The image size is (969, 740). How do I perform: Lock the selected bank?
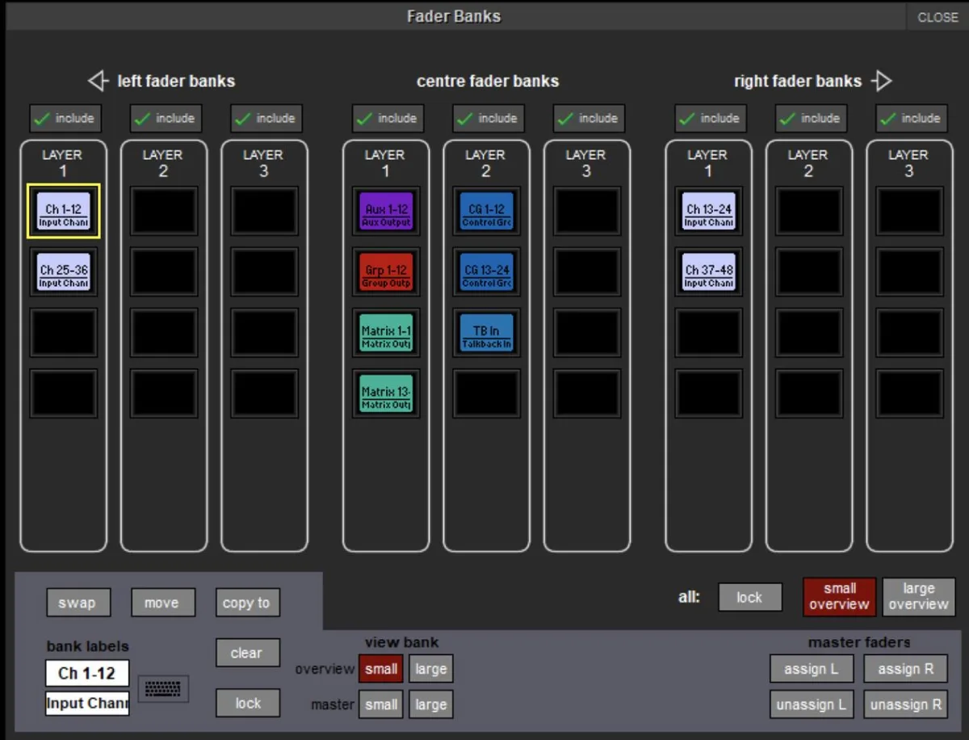coord(247,703)
